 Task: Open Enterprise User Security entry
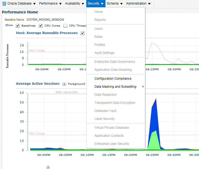point(112,144)
